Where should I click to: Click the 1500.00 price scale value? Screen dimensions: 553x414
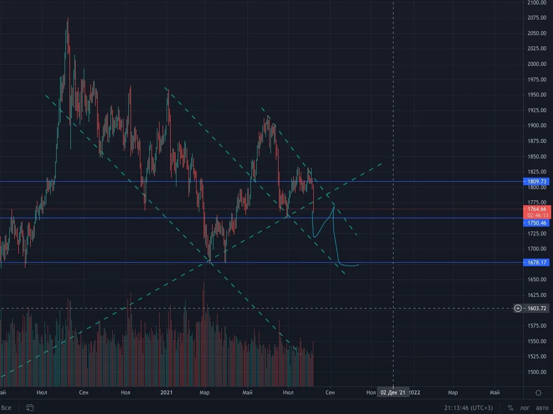tap(537, 372)
